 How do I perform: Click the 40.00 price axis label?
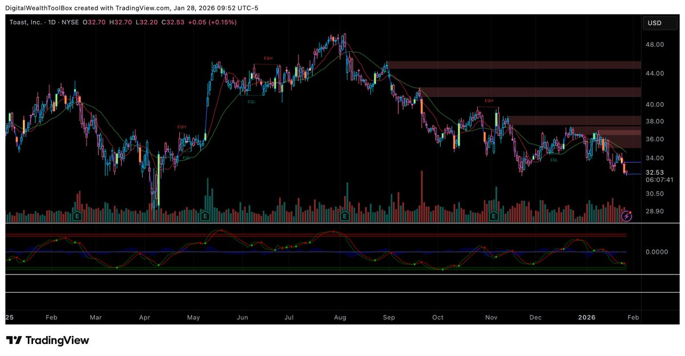coord(655,105)
